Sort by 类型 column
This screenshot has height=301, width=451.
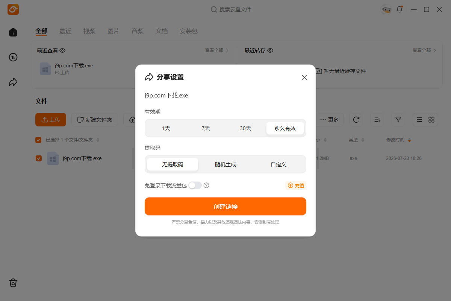[357, 140]
